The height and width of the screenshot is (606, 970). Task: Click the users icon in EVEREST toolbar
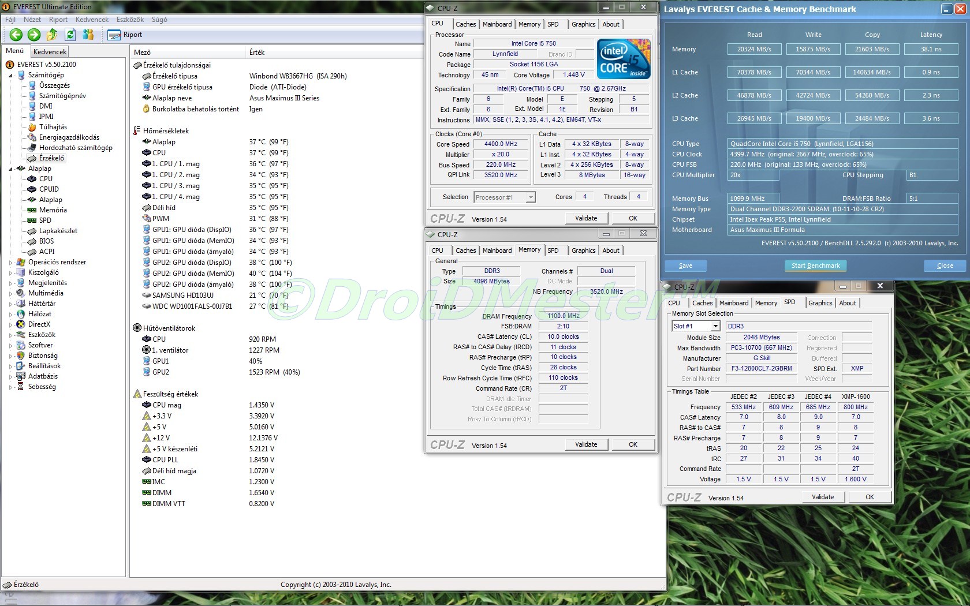pyautogui.click(x=88, y=35)
